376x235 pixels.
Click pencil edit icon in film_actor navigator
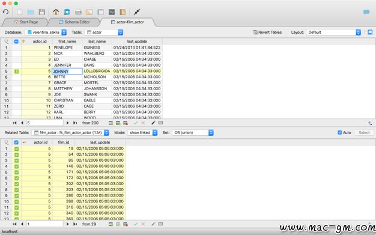153,224
